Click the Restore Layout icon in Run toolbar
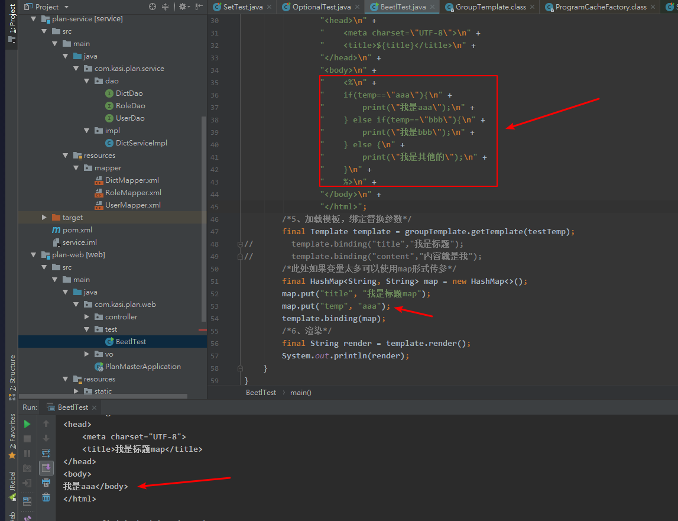 [x=27, y=501]
